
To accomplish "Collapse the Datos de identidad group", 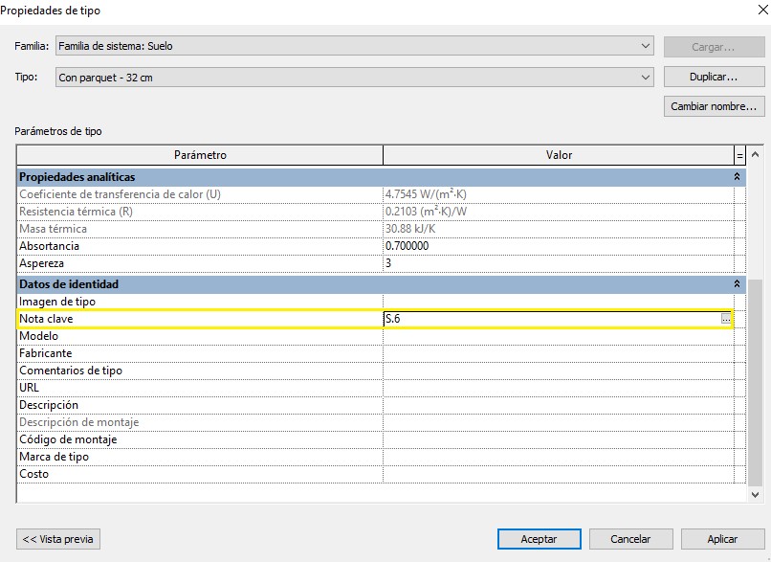I will click(737, 284).
